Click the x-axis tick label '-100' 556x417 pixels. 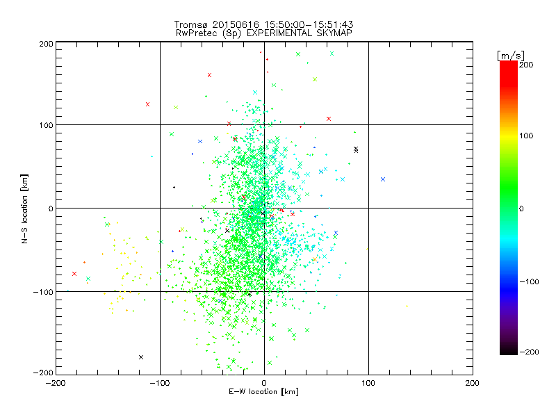point(160,383)
